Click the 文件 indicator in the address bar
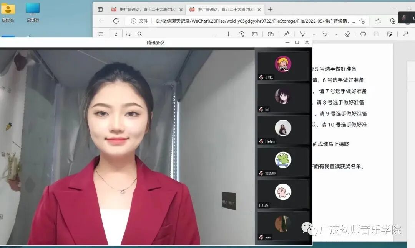Viewport: 415px width, 248px height. click(143, 21)
